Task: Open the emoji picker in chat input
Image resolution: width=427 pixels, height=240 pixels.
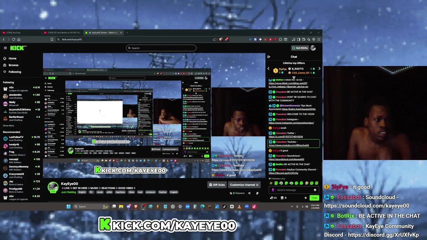Action: (x=315, y=190)
